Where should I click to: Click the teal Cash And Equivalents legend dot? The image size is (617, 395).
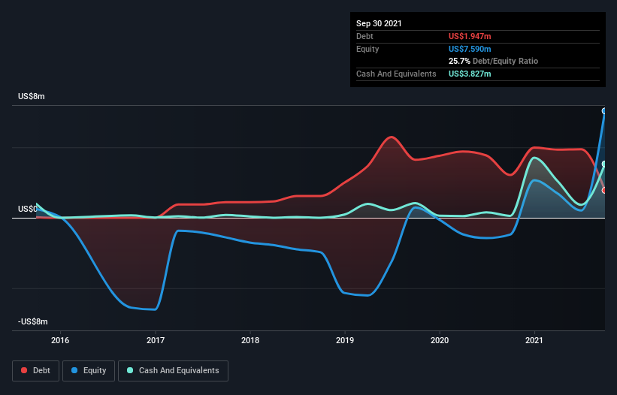(x=130, y=370)
